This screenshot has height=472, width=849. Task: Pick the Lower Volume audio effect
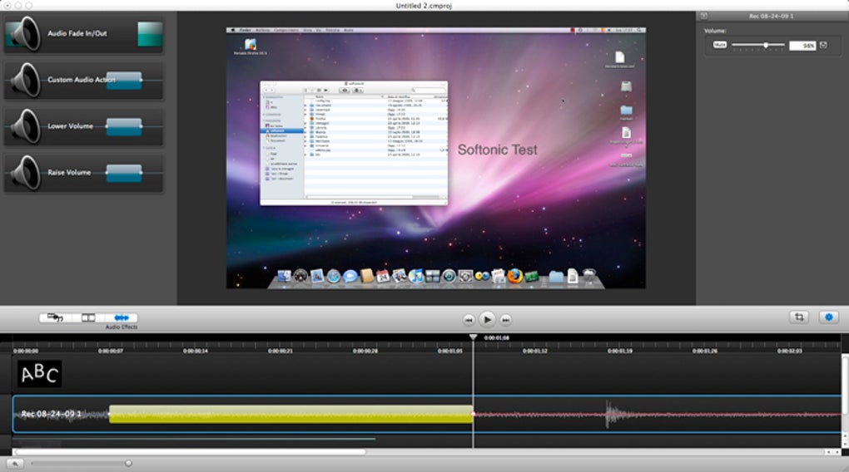pyautogui.click(x=83, y=126)
